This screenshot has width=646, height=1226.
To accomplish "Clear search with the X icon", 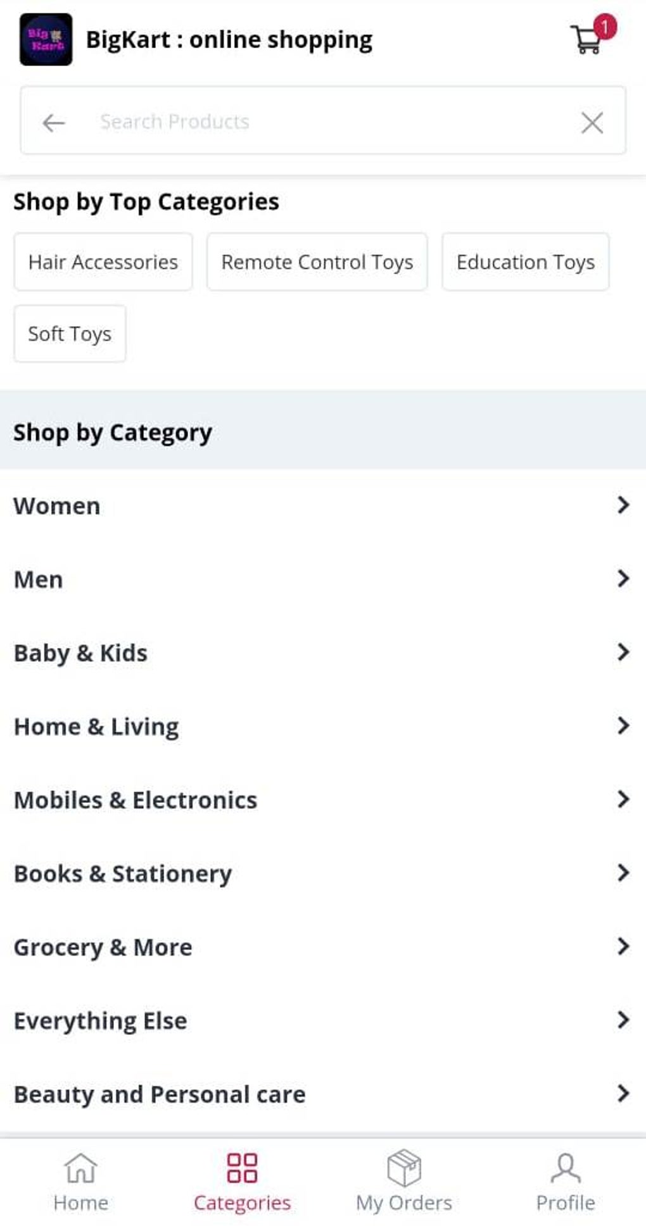I will click(x=592, y=122).
